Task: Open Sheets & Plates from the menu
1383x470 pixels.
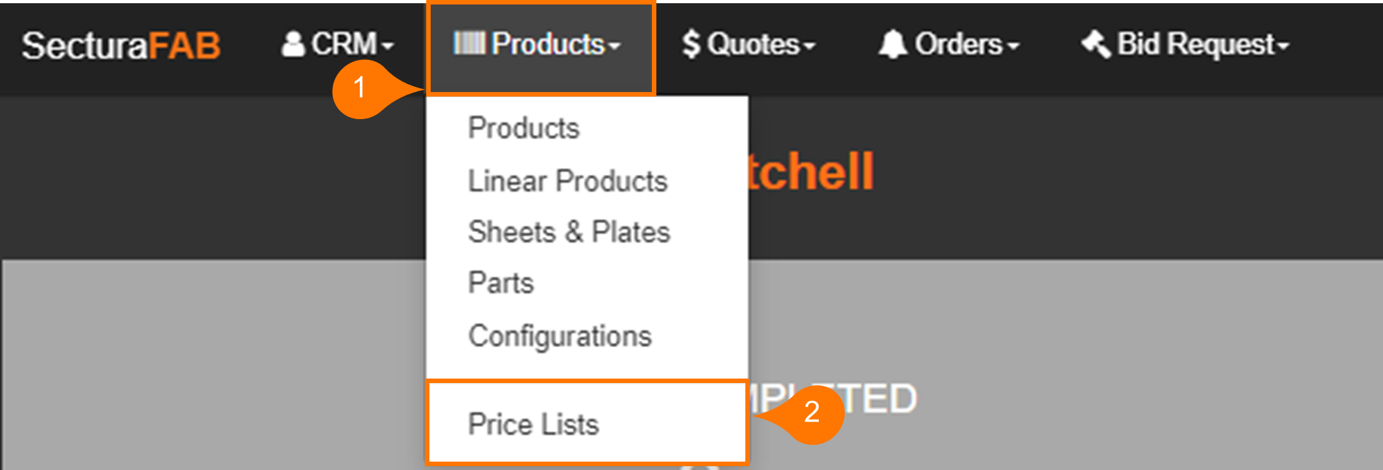Action: point(569,232)
